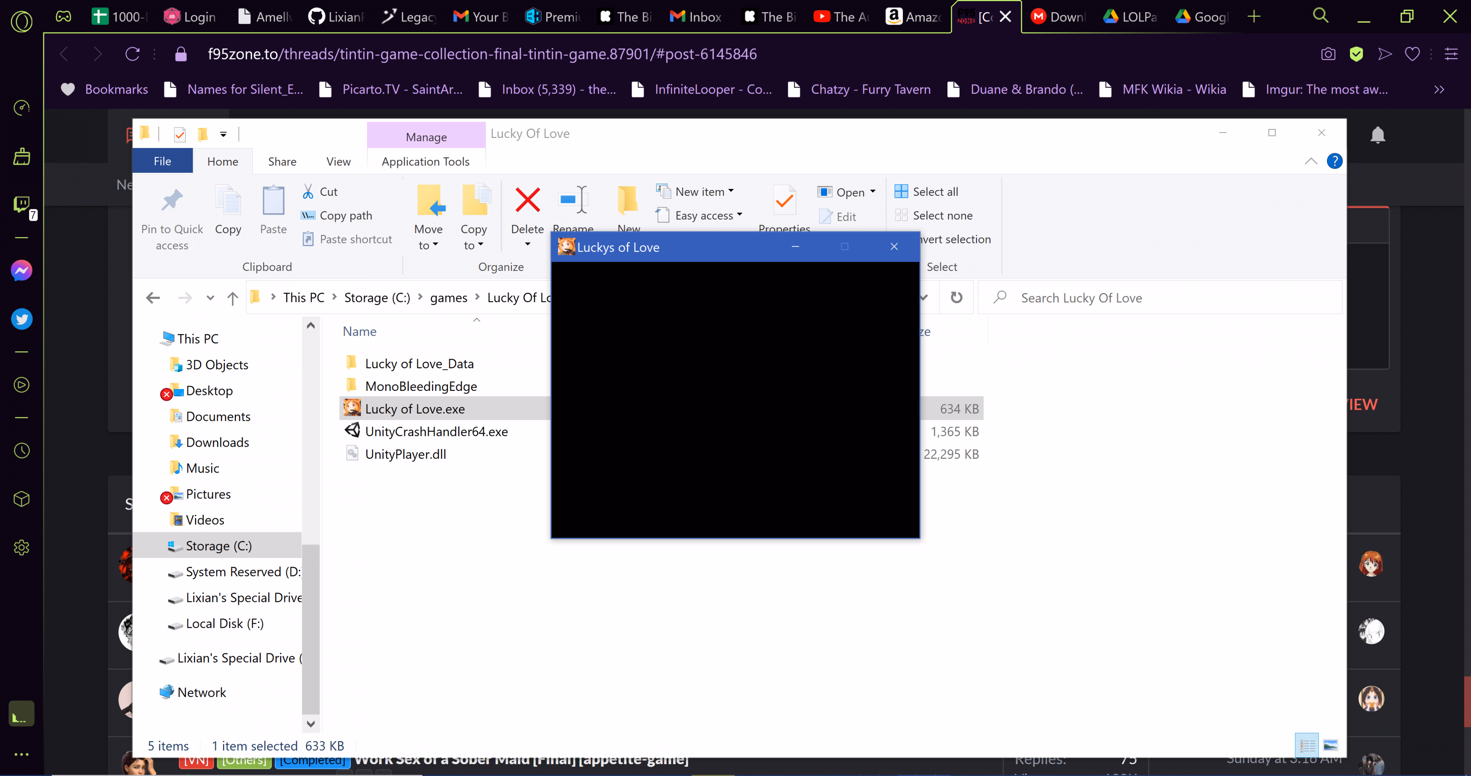Click Copy path button
The image size is (1471, 776).
point(337,215)
